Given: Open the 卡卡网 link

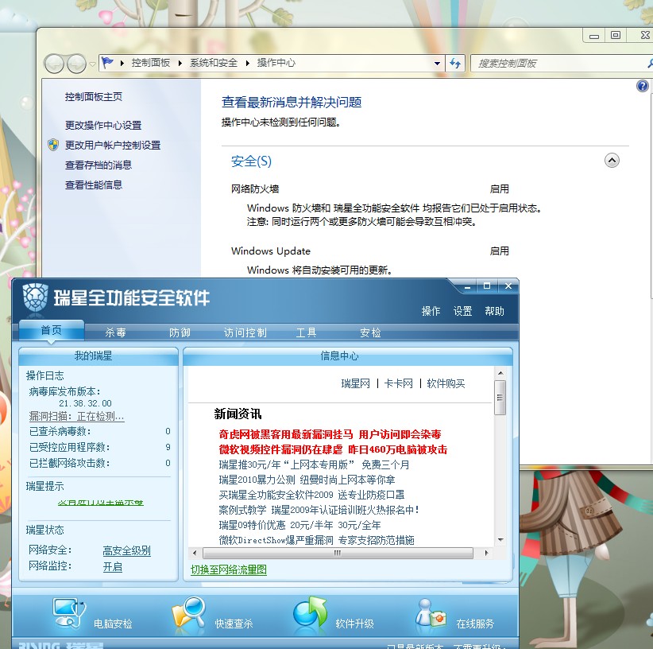Looking at the screenshot, I should (399, 383).
